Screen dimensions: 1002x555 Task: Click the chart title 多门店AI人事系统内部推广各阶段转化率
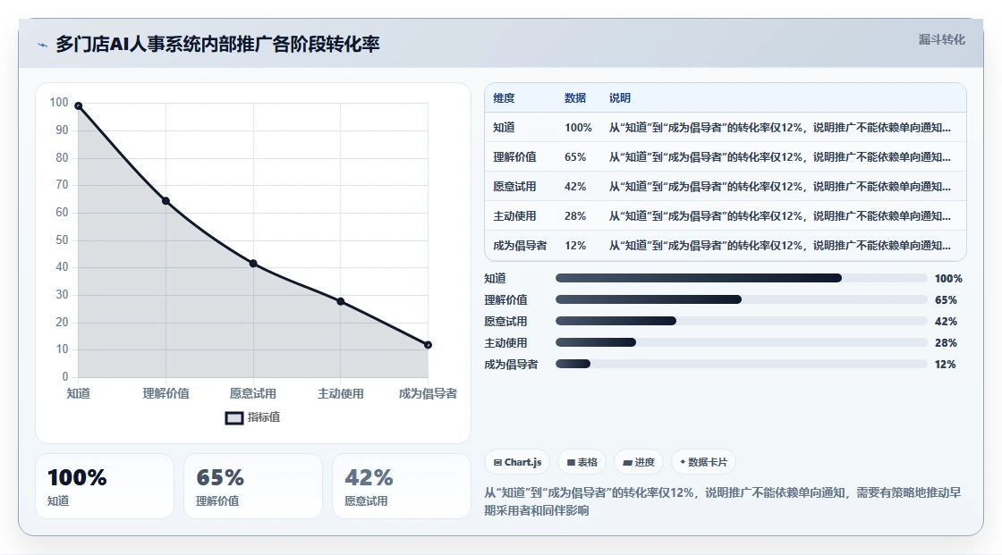click(x=217, y=44)
